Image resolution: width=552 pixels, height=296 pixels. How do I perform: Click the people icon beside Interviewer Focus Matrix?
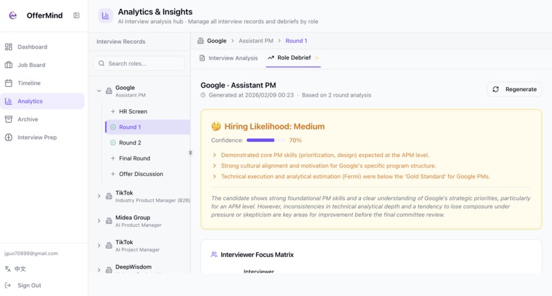214,254
